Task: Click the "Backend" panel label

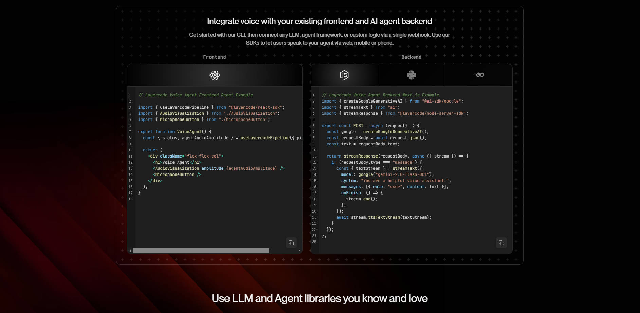Action: coord(411,57)
